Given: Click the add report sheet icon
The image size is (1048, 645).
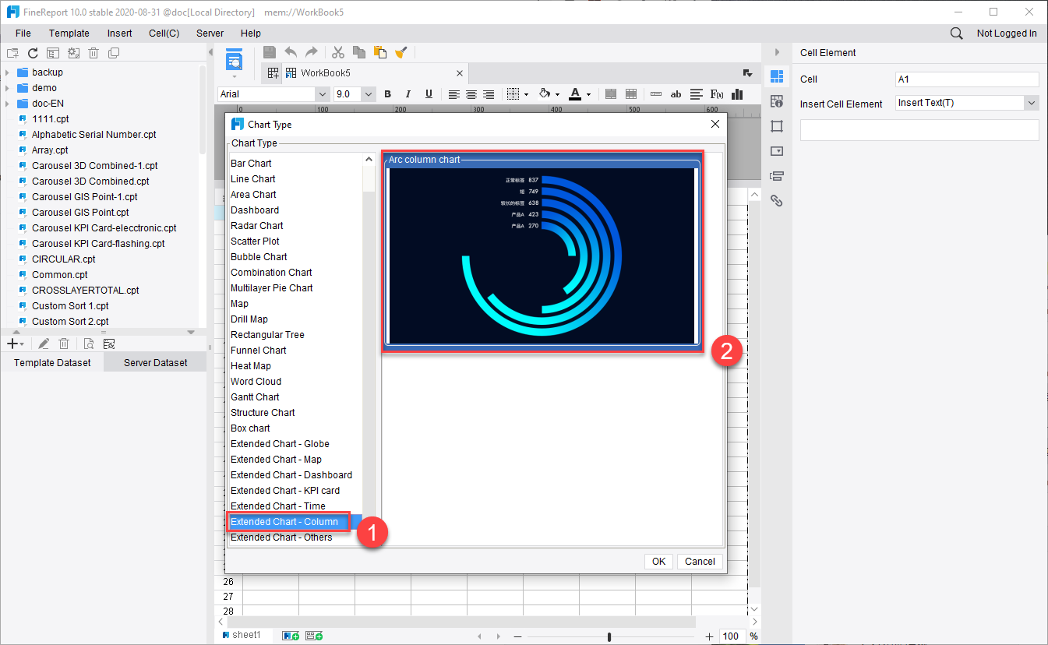Looking at the screenshot, I should tap(290, 636).
